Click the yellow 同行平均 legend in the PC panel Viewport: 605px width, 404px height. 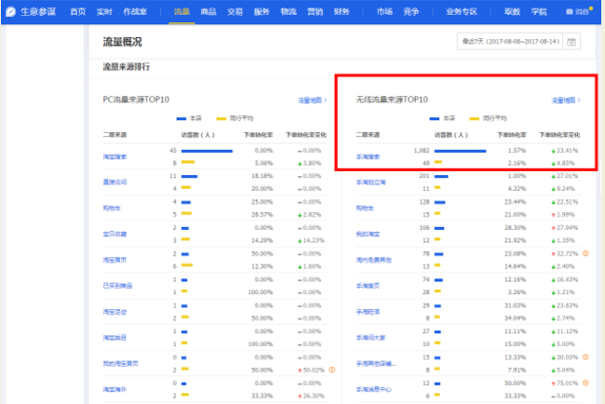235,118
